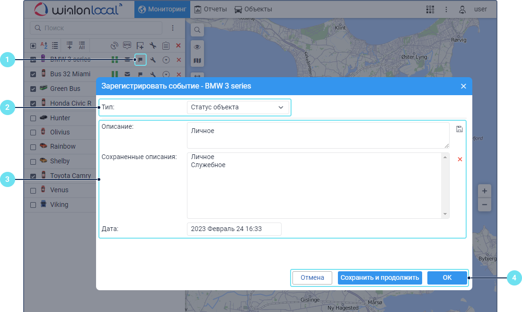The width and height of the screenshot is (522, 312).
Task: Open the apps grid icon
Action: pyautogui.click(x=430, y=9)
